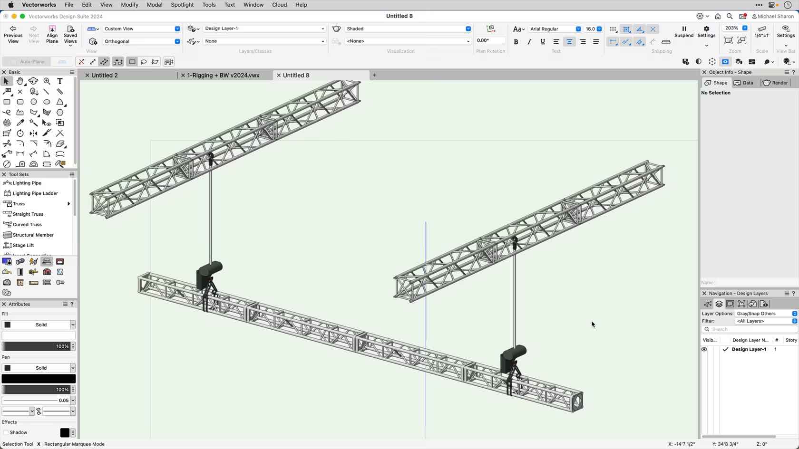This screenshot has height=449, width=799.
Task: Click the Suspend button
Action: 683,32
